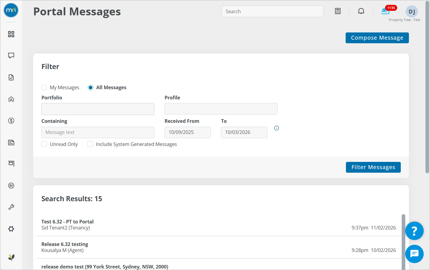
Task: Open the document checkmark sidebar icon
Action: pos(11,77)
